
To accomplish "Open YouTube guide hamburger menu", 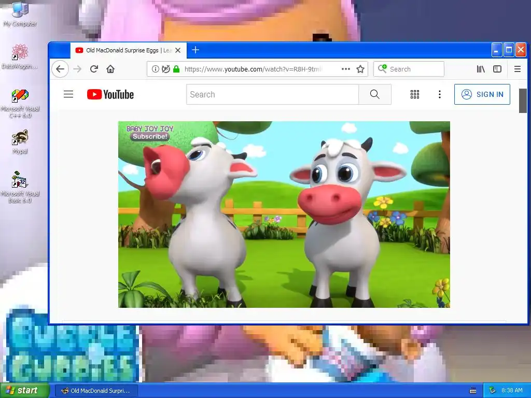I will click(x=68, y=94).
